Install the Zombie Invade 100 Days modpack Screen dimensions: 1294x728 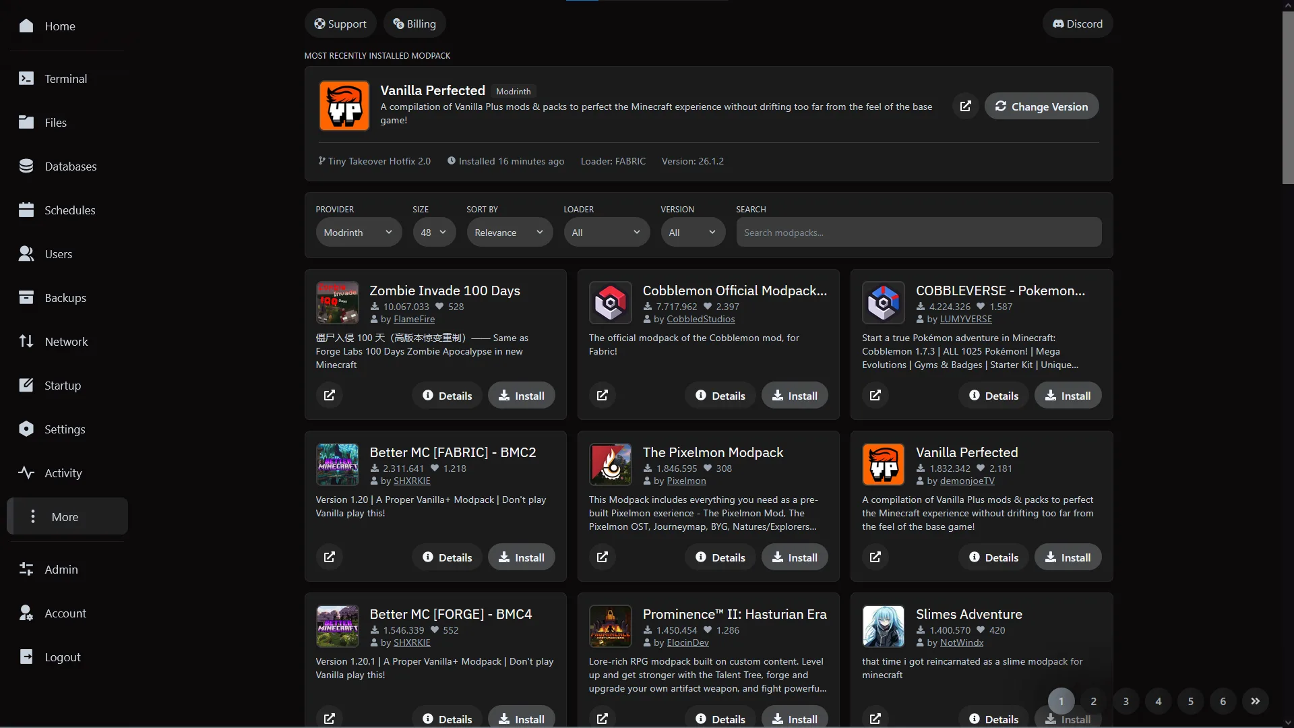522,395
